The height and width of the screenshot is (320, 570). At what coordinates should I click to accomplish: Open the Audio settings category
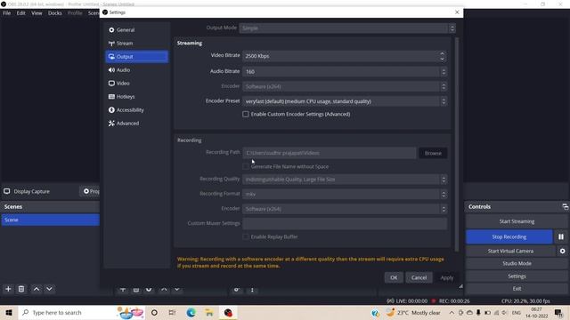point(136,70)
